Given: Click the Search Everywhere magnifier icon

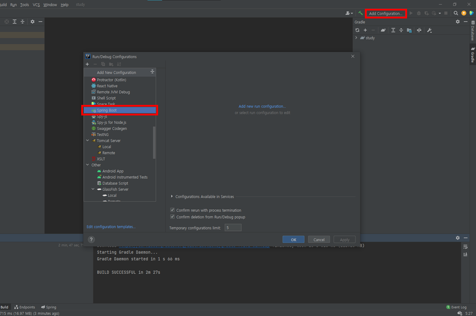Looking at the screenshot, I should 456,13.
